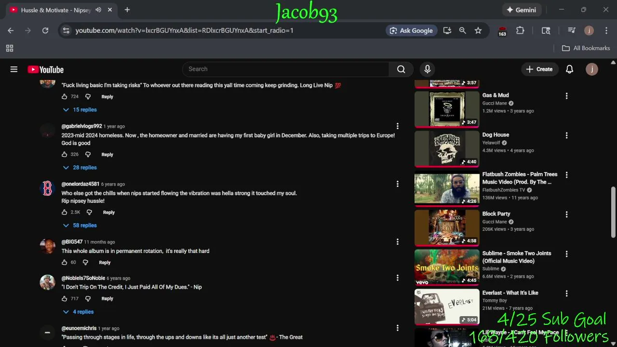The height and width of the screenshot is (347, 617).
Task: Open All Bookmarks folder
Action: coord(586,48)
